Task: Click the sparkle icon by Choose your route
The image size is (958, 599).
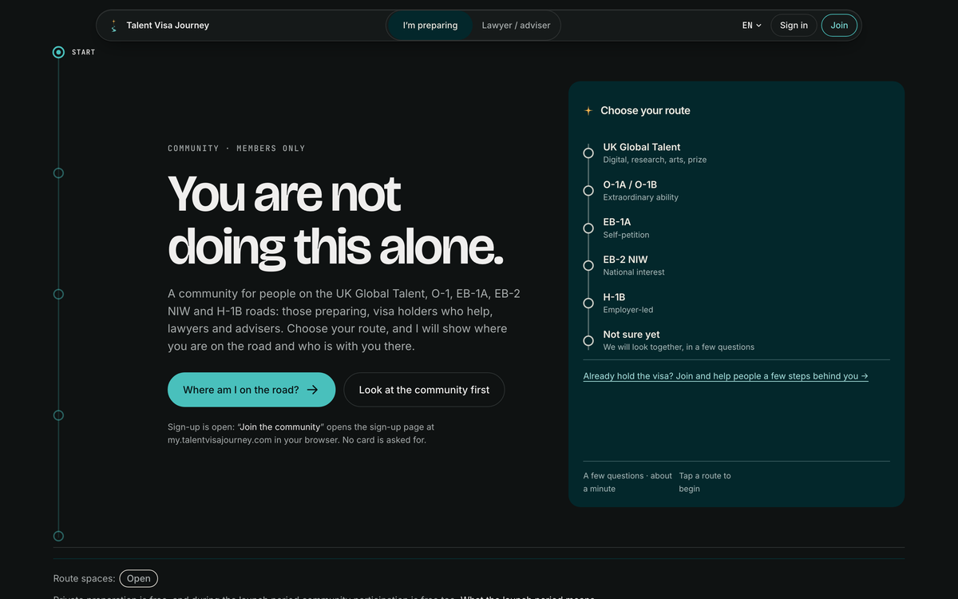Action: tap(588, 111)
